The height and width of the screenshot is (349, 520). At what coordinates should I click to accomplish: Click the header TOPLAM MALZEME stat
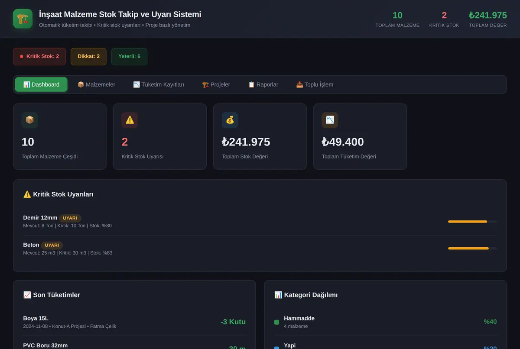397,19
